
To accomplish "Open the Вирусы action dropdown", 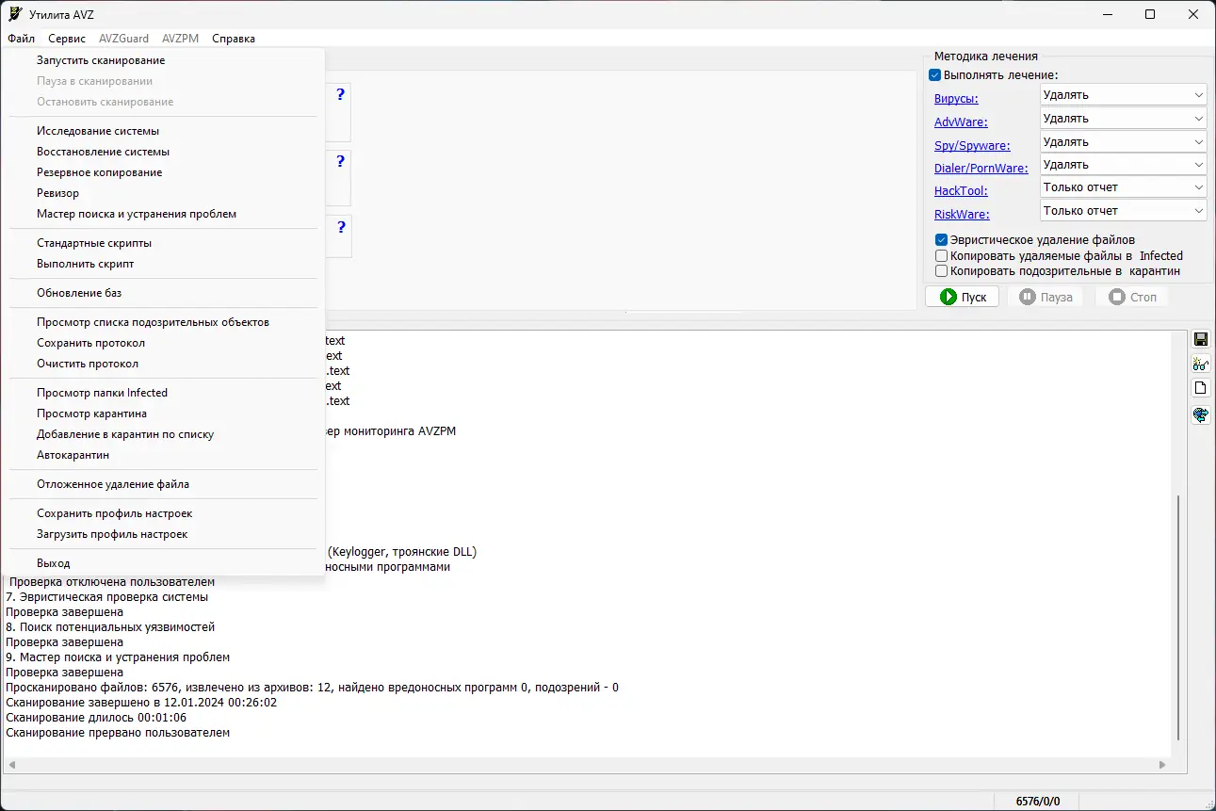I will click(1124, 95).
